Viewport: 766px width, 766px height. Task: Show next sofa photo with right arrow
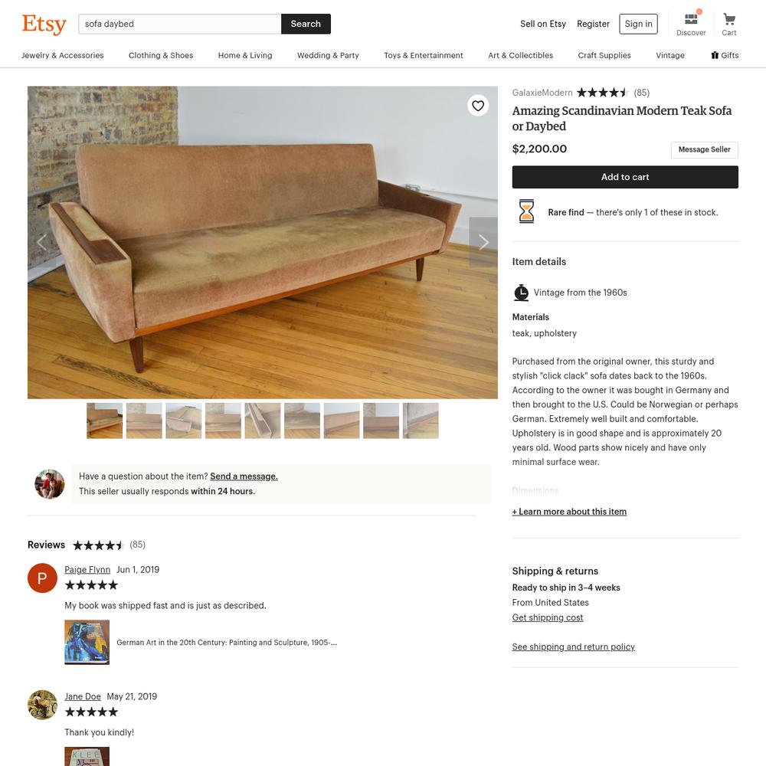pyautogui.click(x=483, y=242)
